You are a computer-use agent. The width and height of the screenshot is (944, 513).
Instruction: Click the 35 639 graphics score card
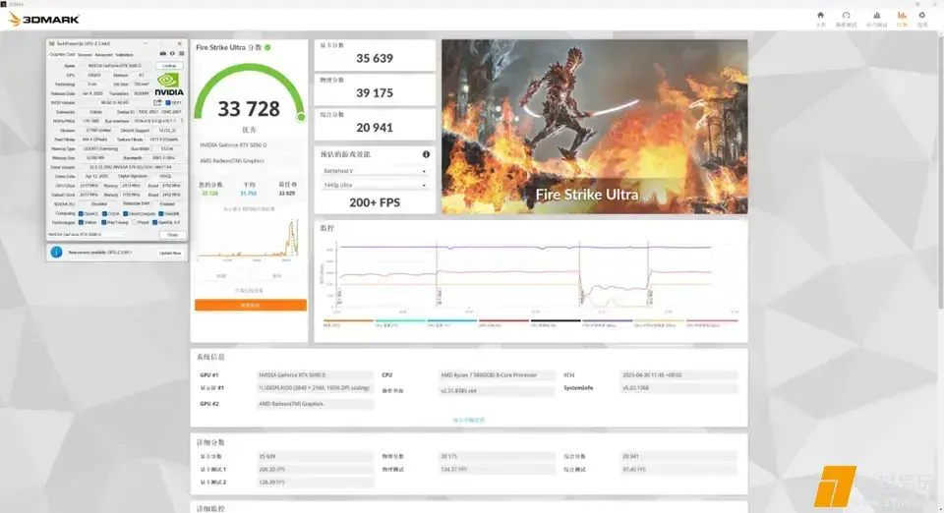coord(375,55)
